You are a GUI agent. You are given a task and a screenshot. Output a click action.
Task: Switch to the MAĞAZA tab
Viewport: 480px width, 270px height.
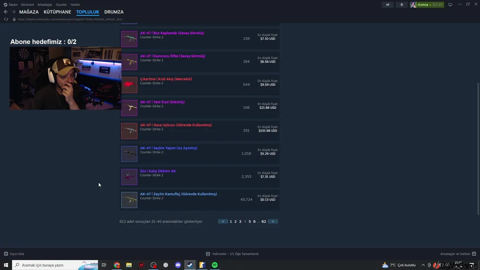(x=29, y=12)
